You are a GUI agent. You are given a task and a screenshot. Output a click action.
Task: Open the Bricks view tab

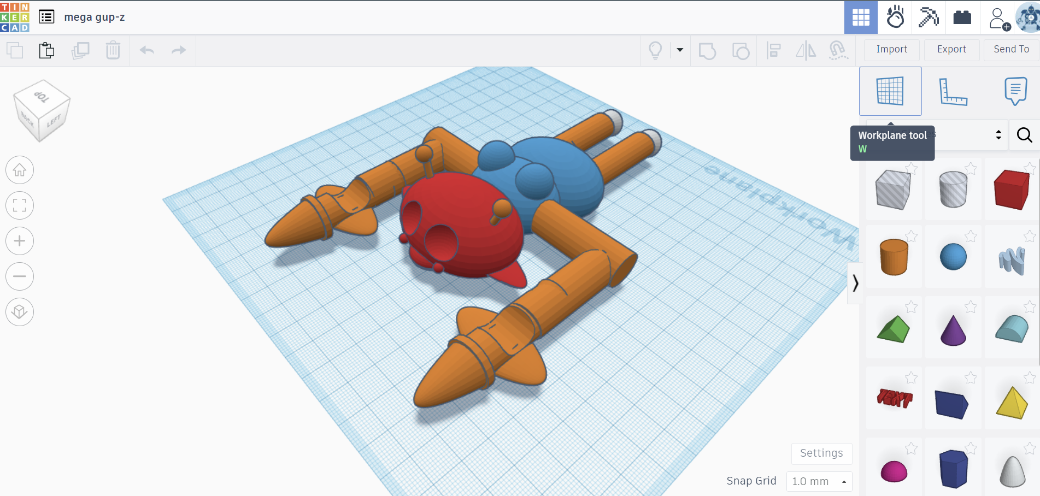click(962, 17)
